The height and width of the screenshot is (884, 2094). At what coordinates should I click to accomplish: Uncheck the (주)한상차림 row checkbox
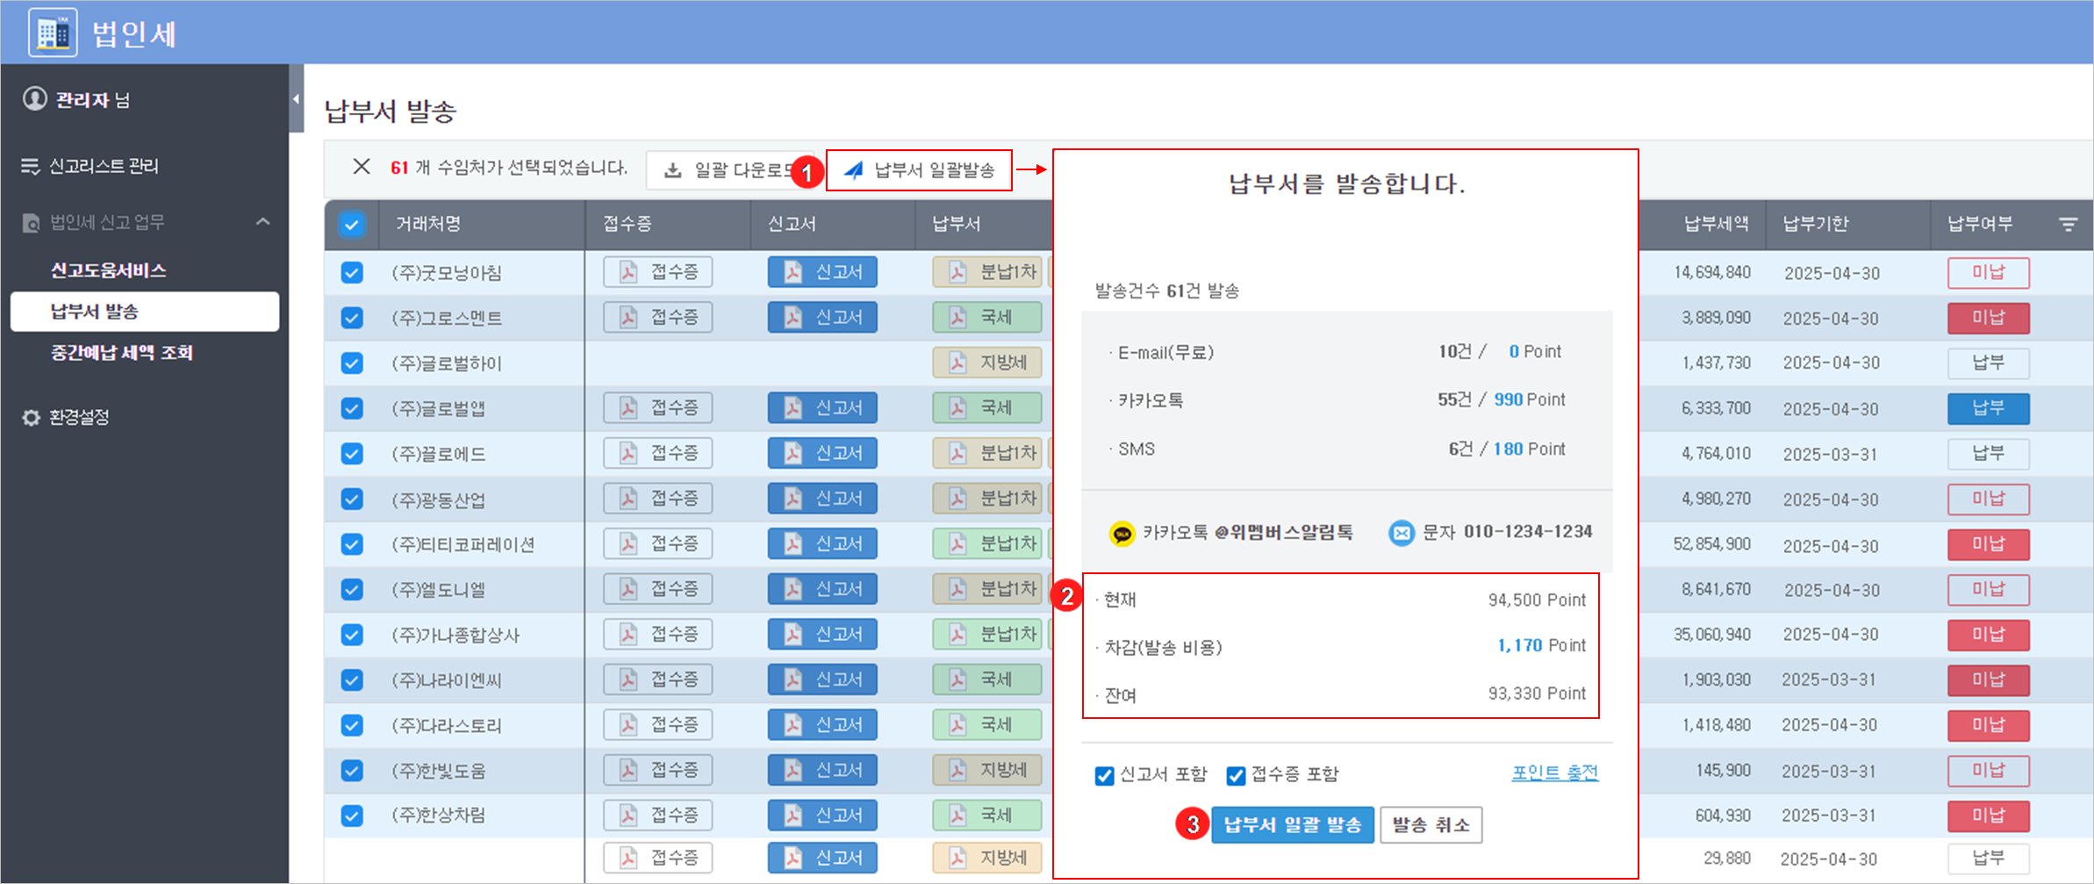click(x=352, y=816)
